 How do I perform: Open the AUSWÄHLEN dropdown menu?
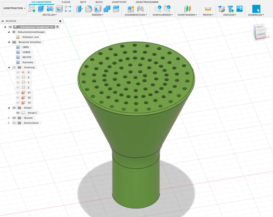[x=256, y=15]
